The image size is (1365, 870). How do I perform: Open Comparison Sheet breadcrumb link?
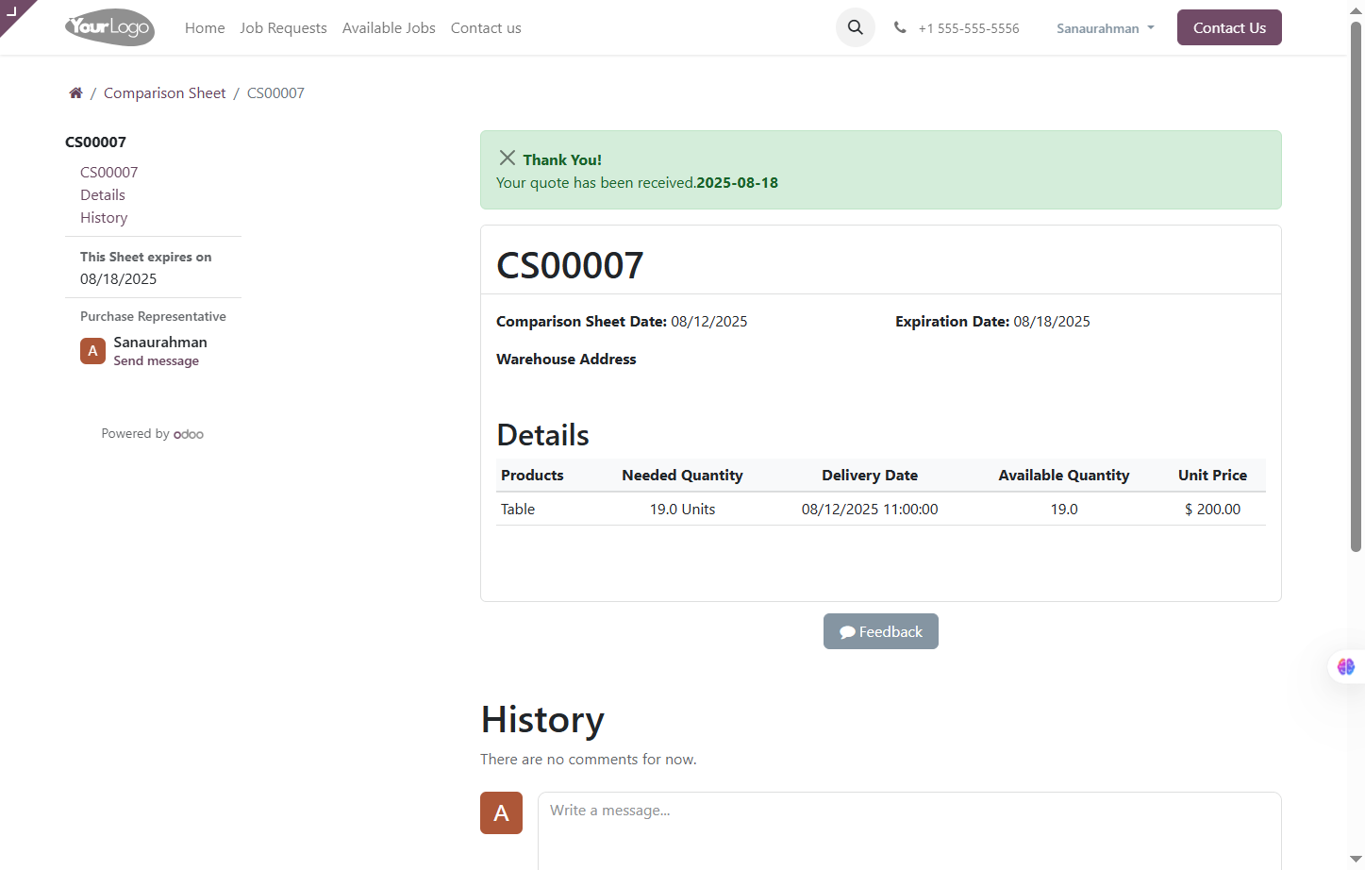pos(165,92)
